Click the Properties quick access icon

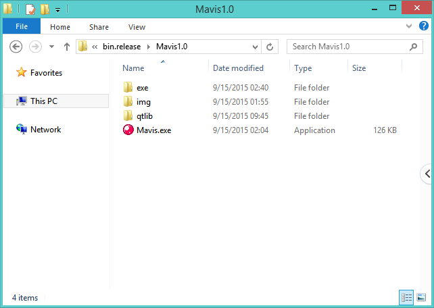click(x=30, y=9)
